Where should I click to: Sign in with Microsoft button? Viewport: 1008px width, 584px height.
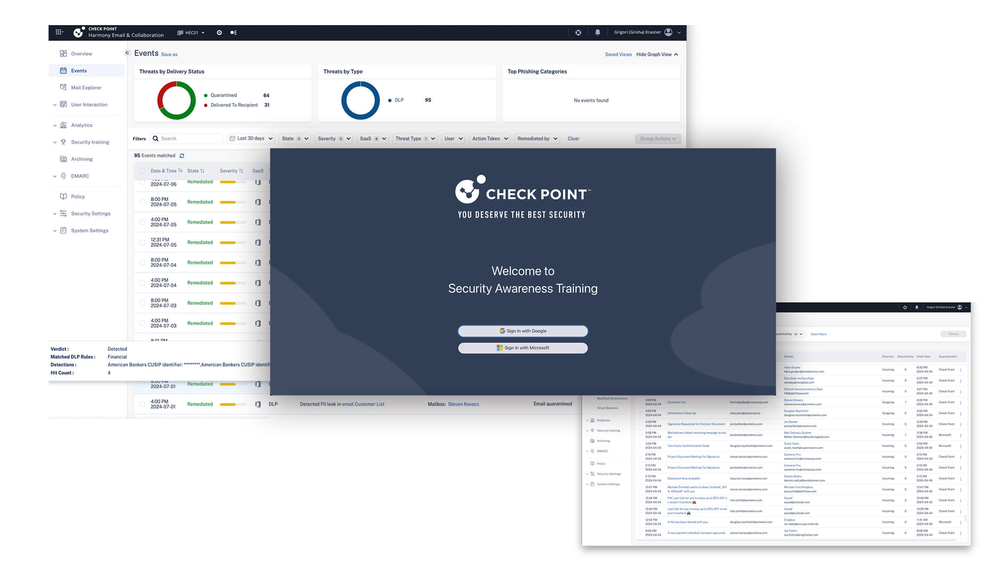[523, 347]
